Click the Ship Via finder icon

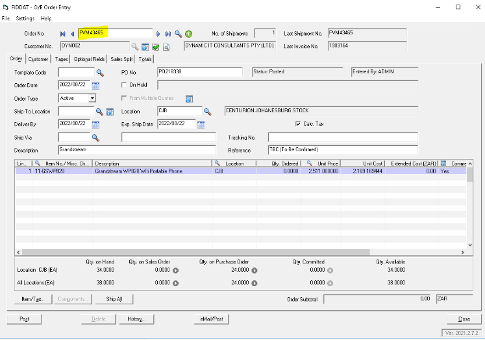coord(95,138)
